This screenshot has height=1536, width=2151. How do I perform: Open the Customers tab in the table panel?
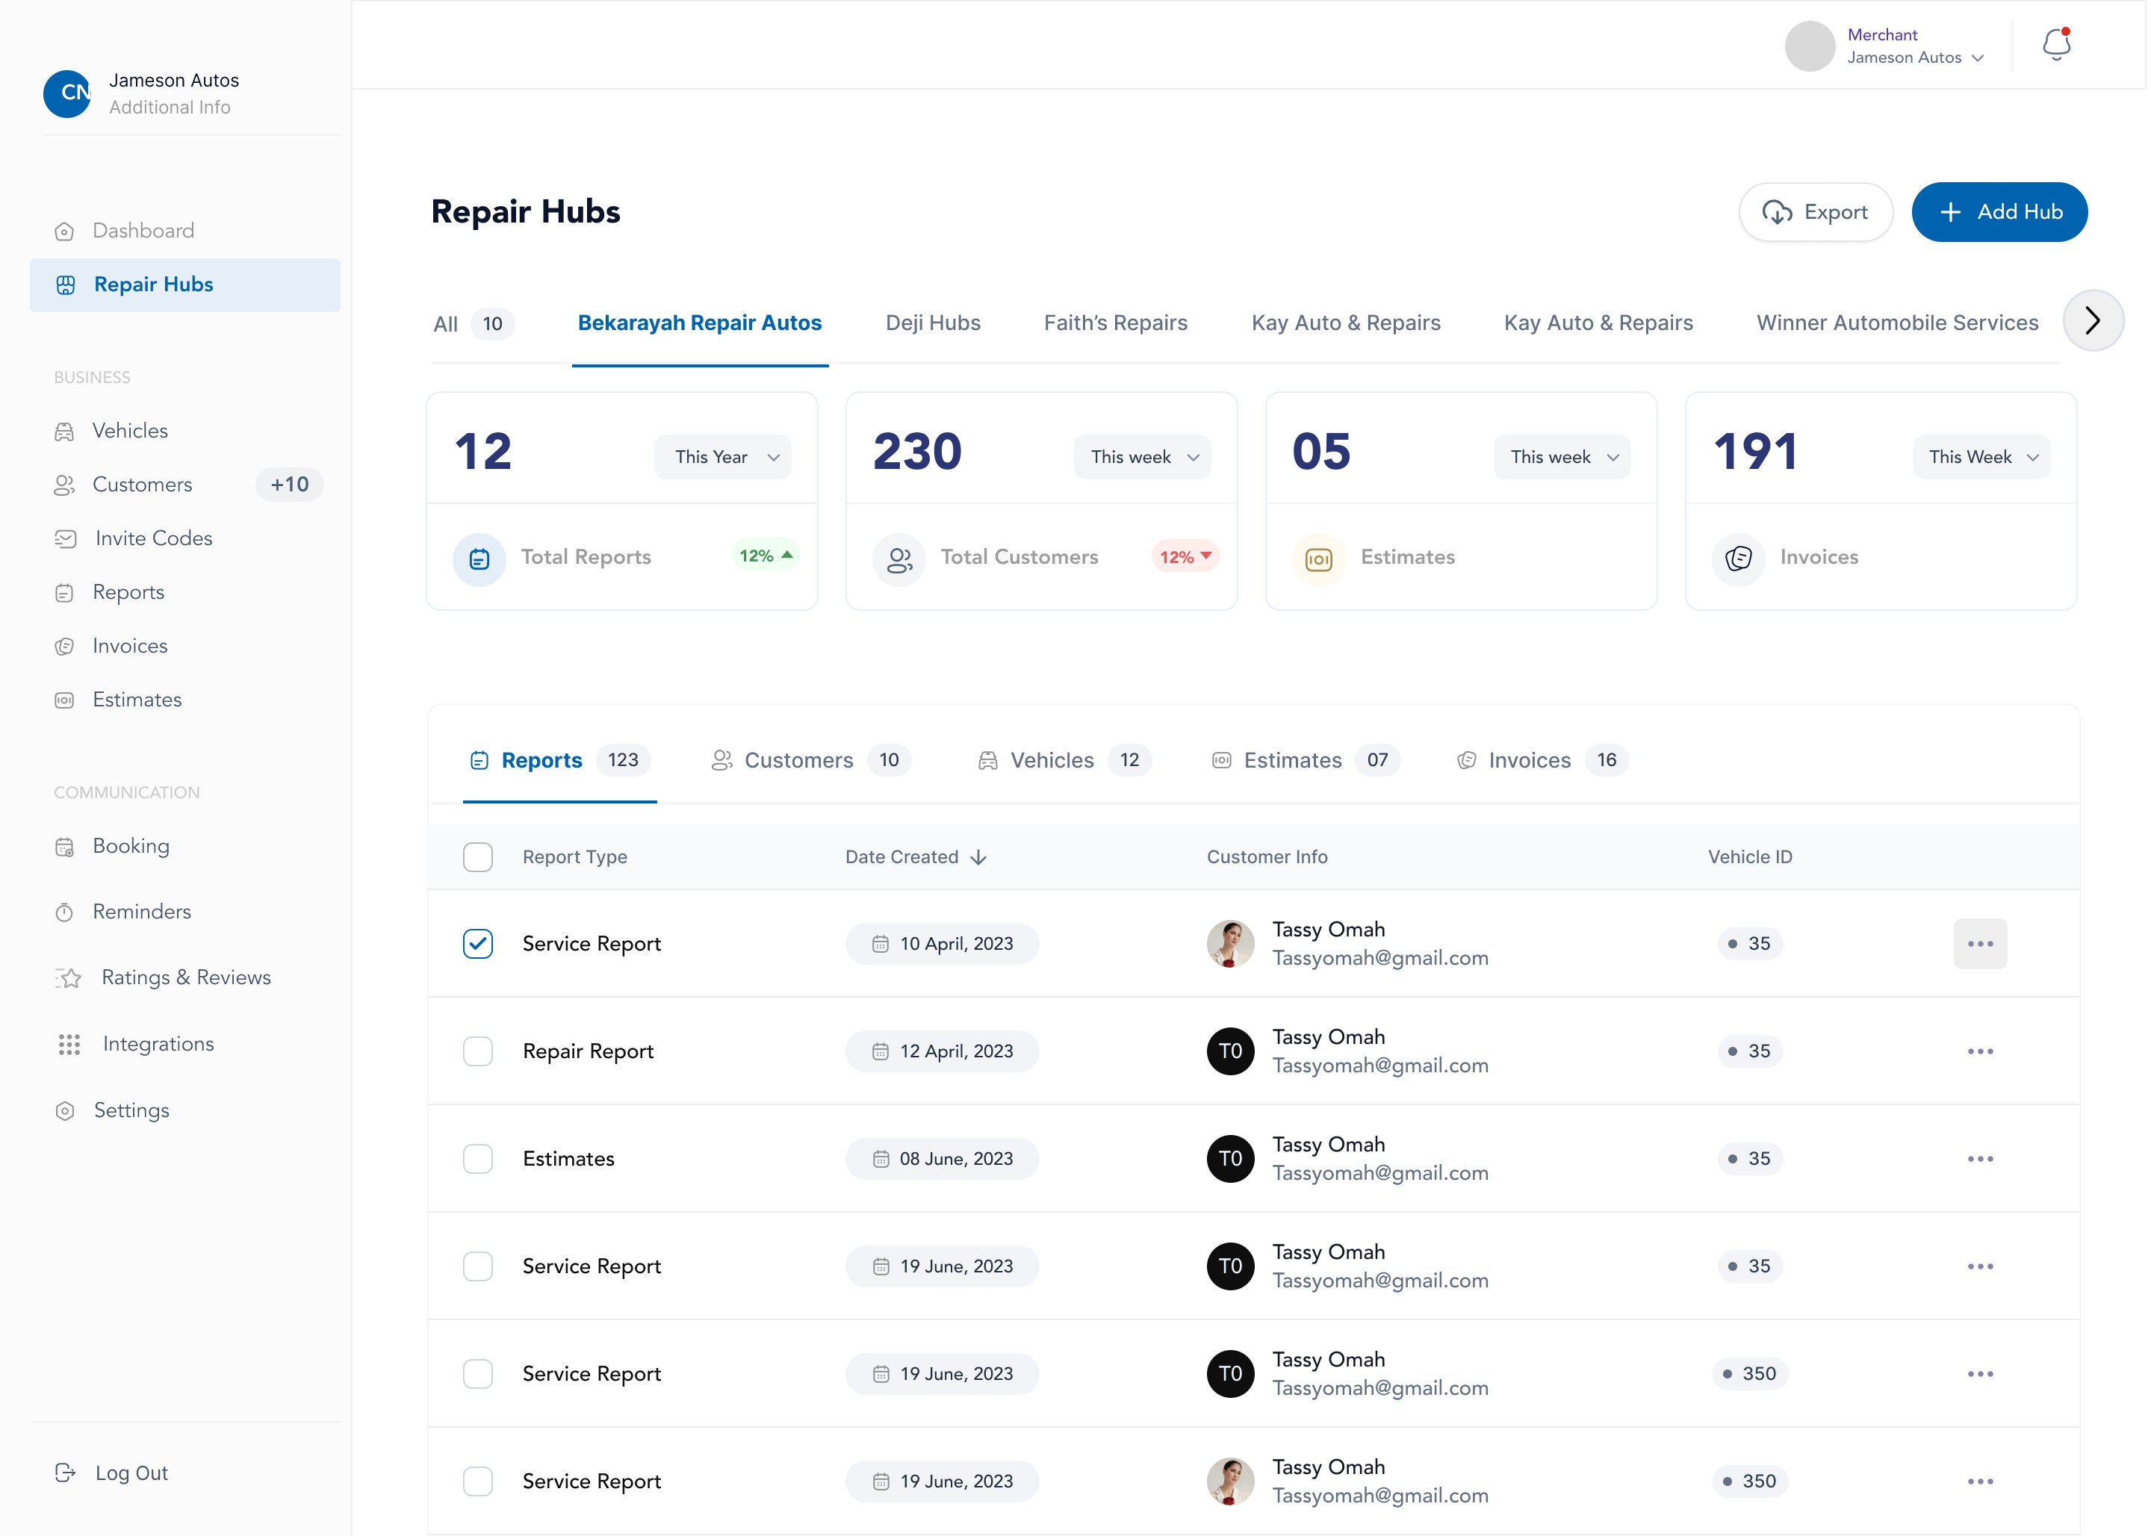pyautogui.click(x=810, y=760)
